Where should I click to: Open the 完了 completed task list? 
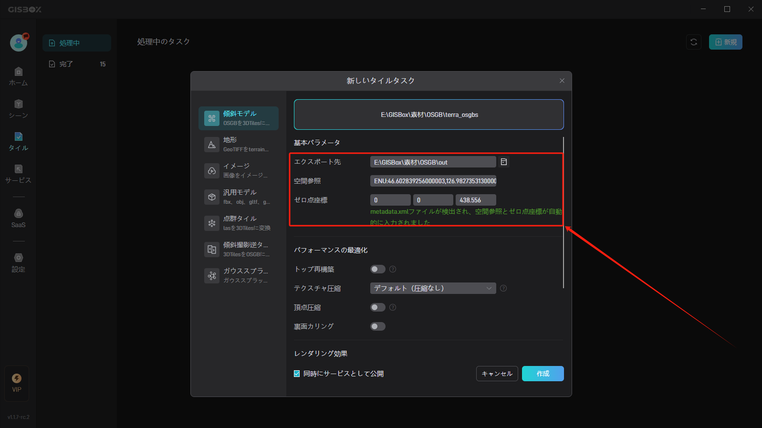coord(77,64)
